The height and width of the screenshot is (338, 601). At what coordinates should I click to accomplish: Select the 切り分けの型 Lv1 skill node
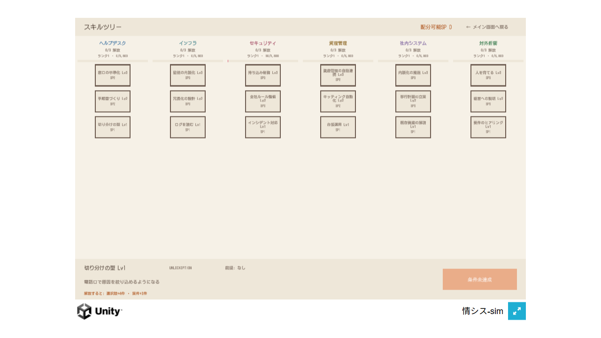pos(113,127)
